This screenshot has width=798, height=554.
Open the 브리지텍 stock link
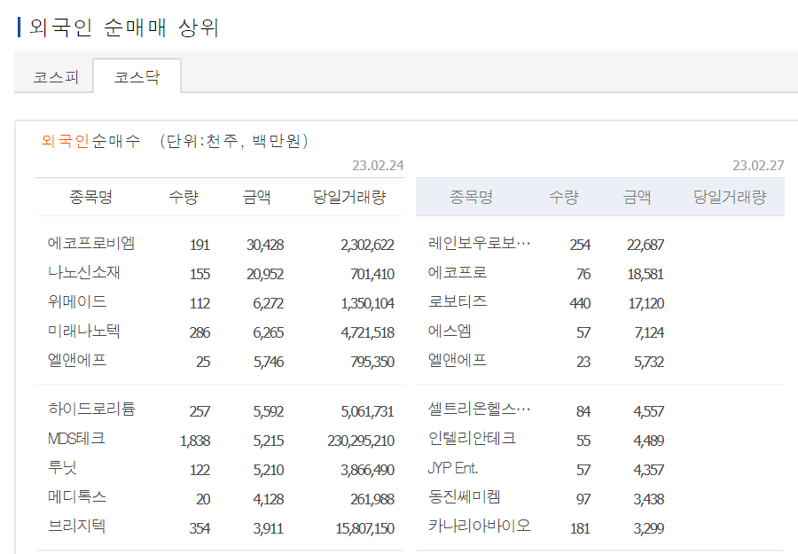76,527
